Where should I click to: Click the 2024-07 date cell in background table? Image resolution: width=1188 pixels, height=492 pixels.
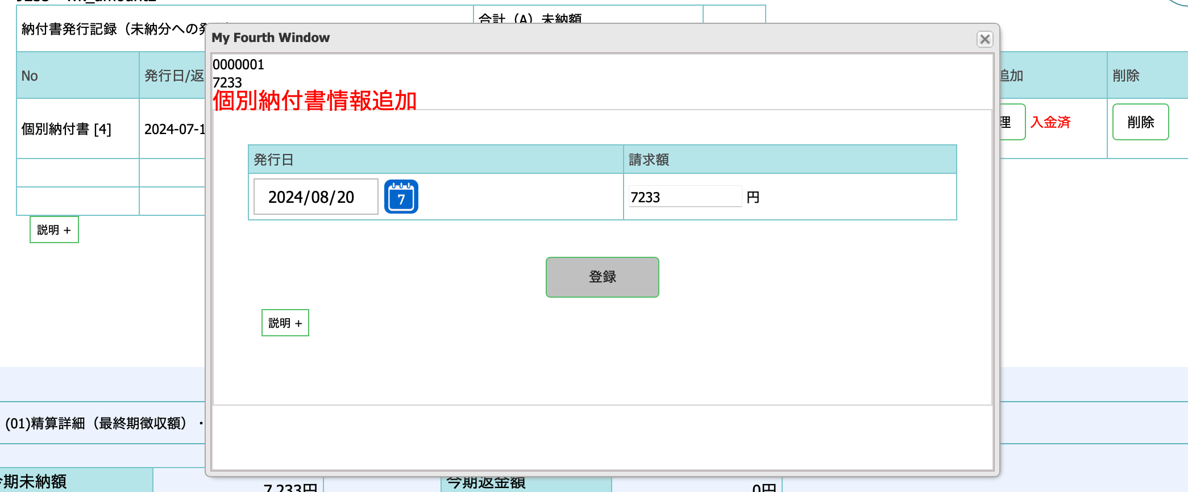(173, 129)
